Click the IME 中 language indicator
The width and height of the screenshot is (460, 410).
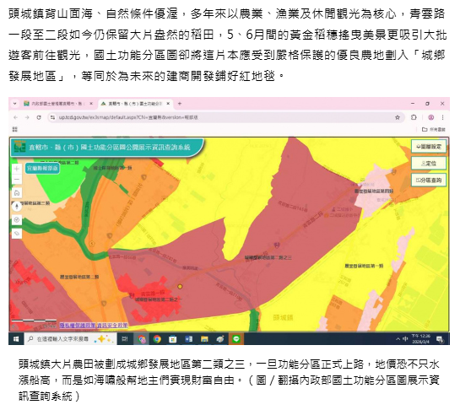click(x=405, y=339)
